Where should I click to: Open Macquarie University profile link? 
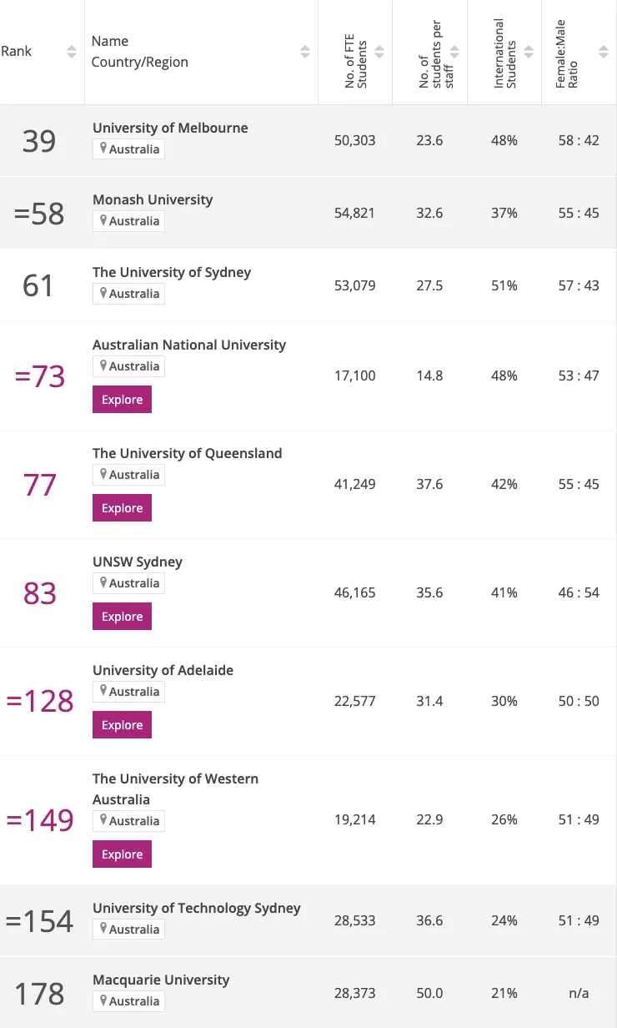point(161,980)
